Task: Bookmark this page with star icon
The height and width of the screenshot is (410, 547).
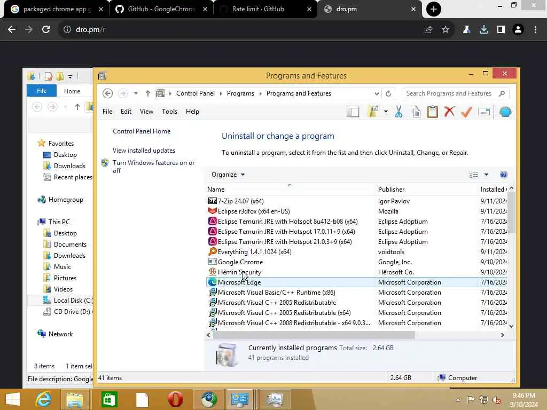Action: click(x=445, y=30)
